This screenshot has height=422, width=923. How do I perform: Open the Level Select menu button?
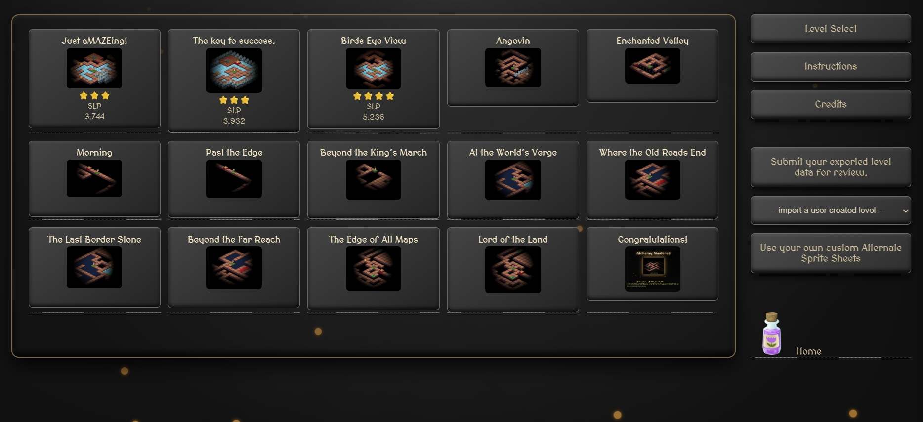click(x=831, y=29)
